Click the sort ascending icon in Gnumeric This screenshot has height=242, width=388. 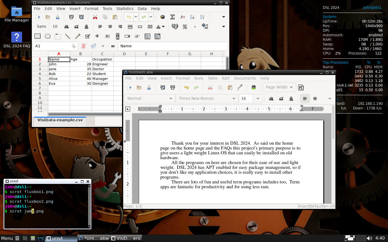[x=192, y=17]
